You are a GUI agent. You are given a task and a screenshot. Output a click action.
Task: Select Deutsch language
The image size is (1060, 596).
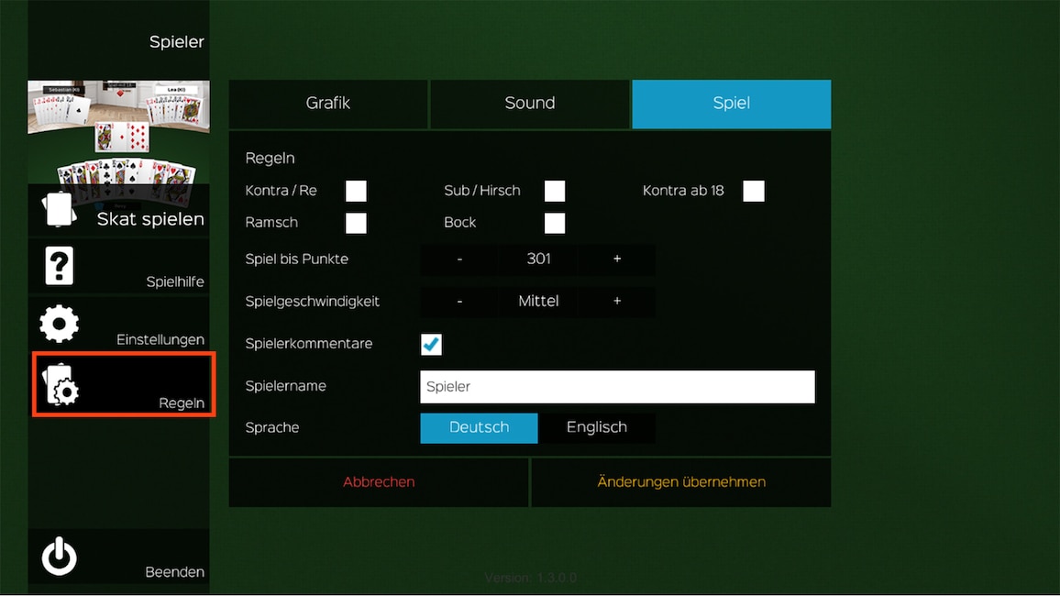point(480,427)
